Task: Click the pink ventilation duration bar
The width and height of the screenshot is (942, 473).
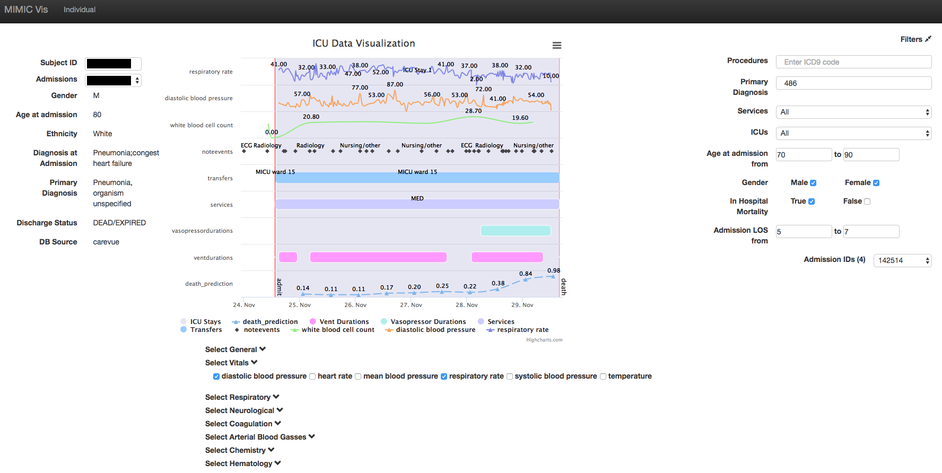Action: [x=378, y=257]
